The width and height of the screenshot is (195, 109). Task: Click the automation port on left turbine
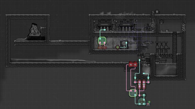pyautogui.click(x=104, y=30)
